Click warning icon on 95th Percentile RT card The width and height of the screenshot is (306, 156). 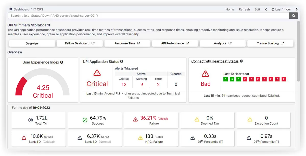pyautogui.click(x=249, y=138)
